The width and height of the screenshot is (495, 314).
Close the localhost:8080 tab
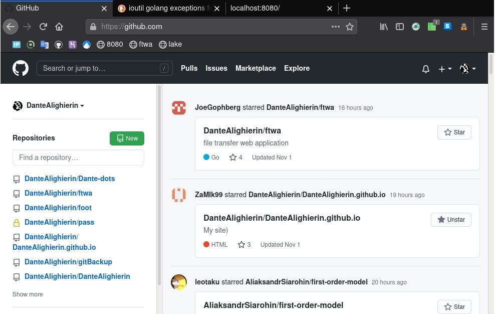point(329,9)
